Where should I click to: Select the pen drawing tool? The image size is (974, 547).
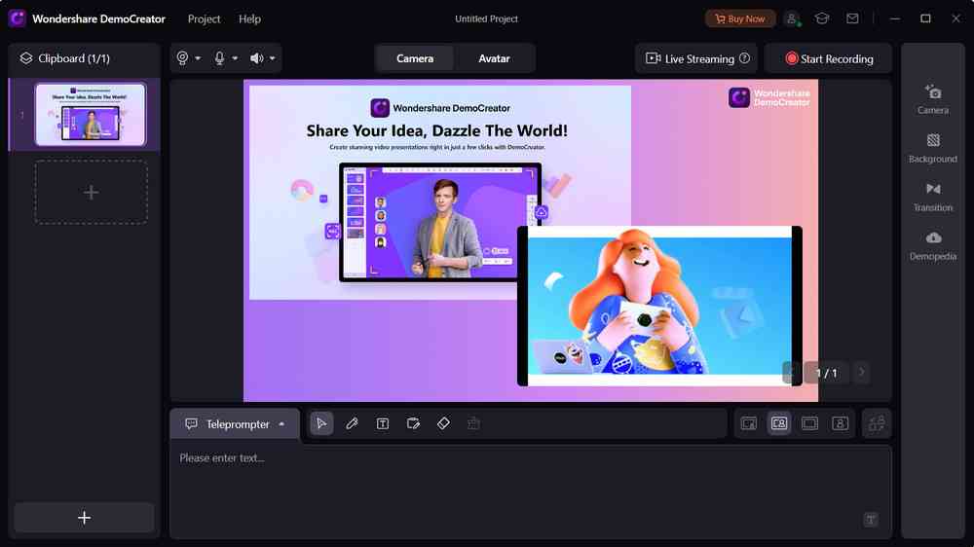tap(352, 423)
